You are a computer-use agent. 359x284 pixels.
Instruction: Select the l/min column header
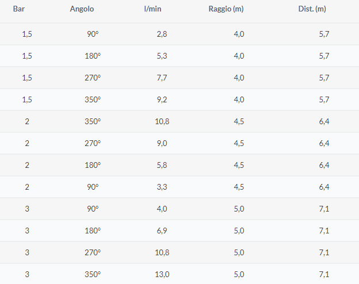tap(152, 9)
